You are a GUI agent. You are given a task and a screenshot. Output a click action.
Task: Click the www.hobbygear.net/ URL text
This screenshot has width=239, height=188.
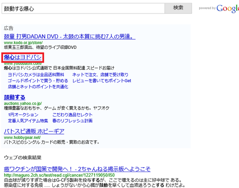click(22, 138)
